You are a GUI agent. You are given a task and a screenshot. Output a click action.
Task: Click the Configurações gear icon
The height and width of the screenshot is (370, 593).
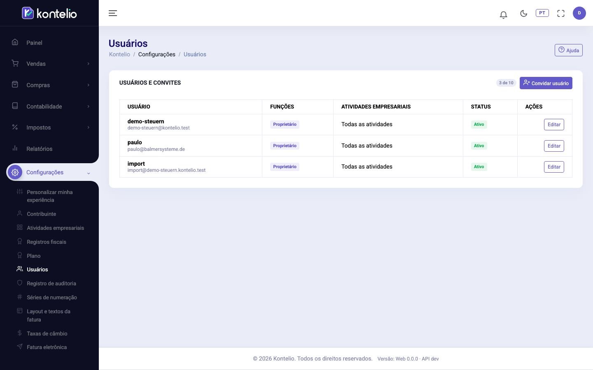(15, 172)
